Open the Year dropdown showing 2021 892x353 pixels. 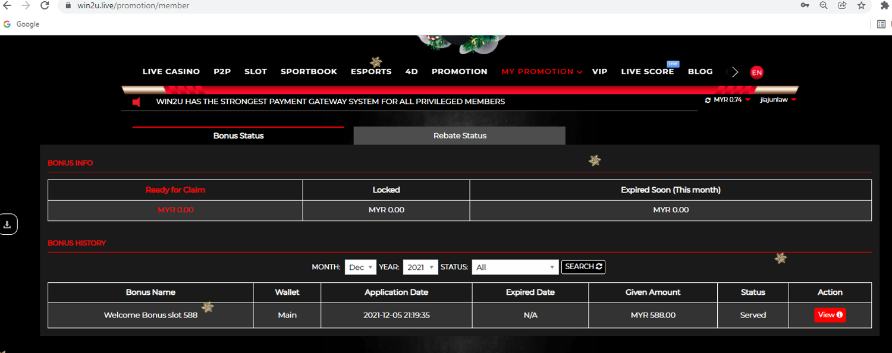coord(420,267)
